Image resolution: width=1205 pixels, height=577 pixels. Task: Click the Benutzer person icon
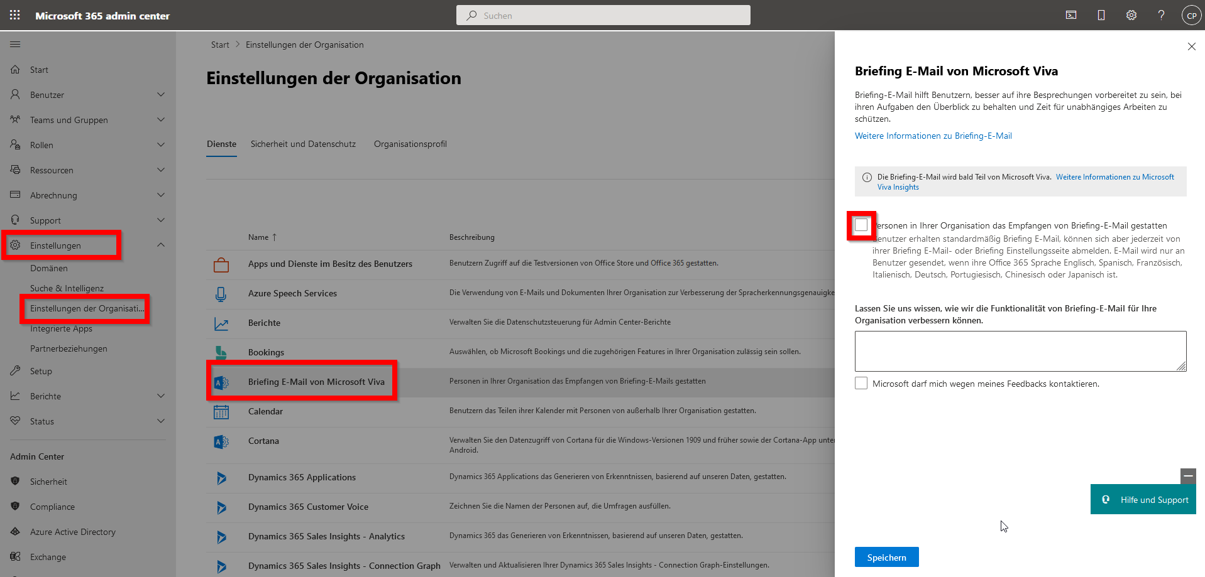(x=15, y=94)
